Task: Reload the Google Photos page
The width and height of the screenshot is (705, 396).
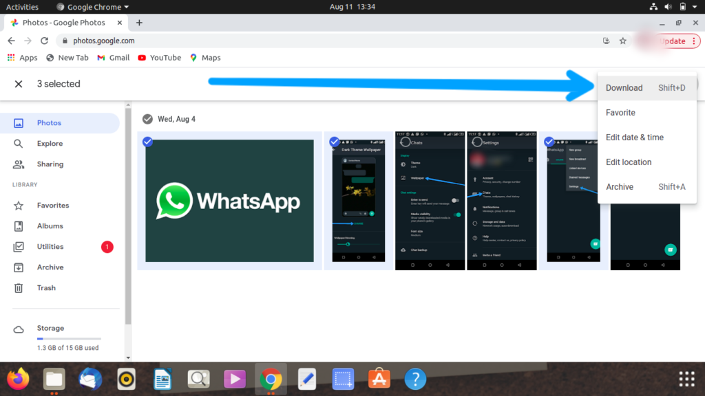Action: click(45, 41)
